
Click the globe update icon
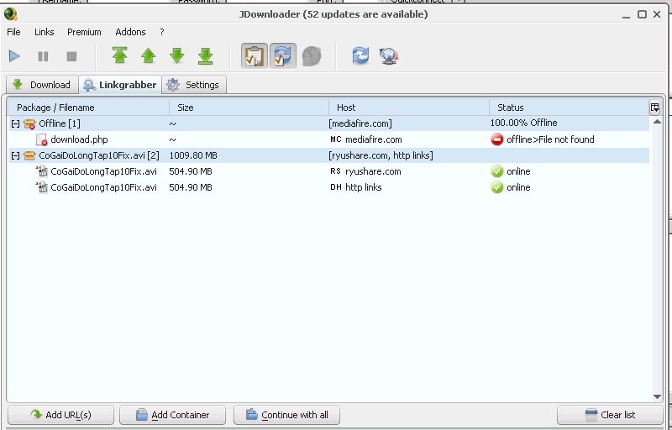[x=389, y=56]
